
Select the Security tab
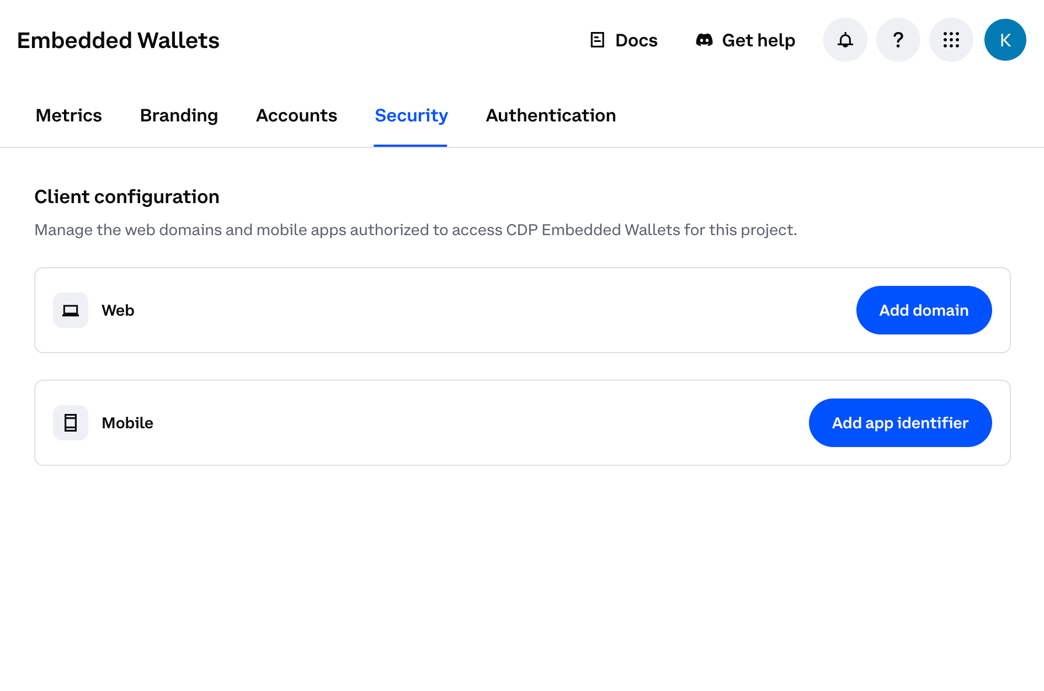click(411, 115)
